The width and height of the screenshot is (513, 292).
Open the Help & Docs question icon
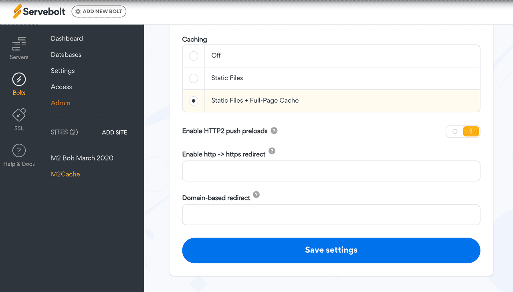tap(19, 151)
